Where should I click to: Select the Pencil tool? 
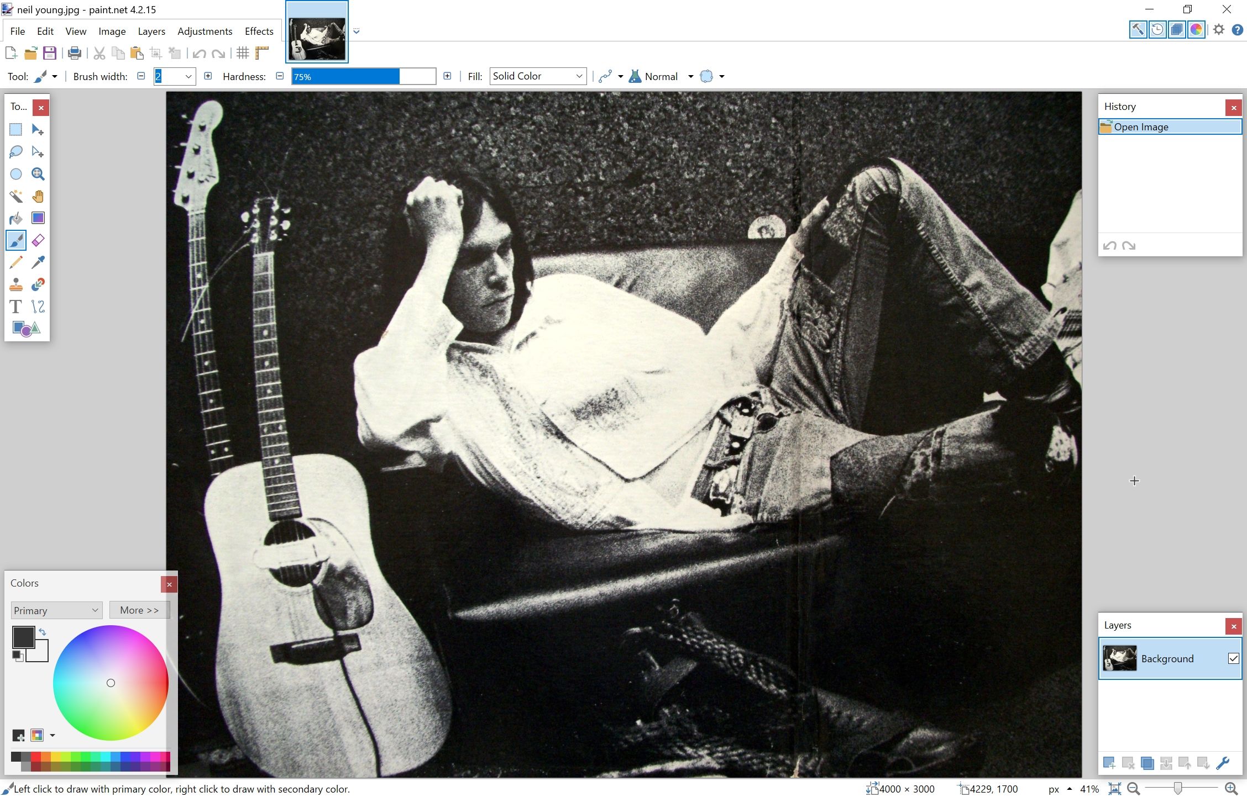coord(15,263)
